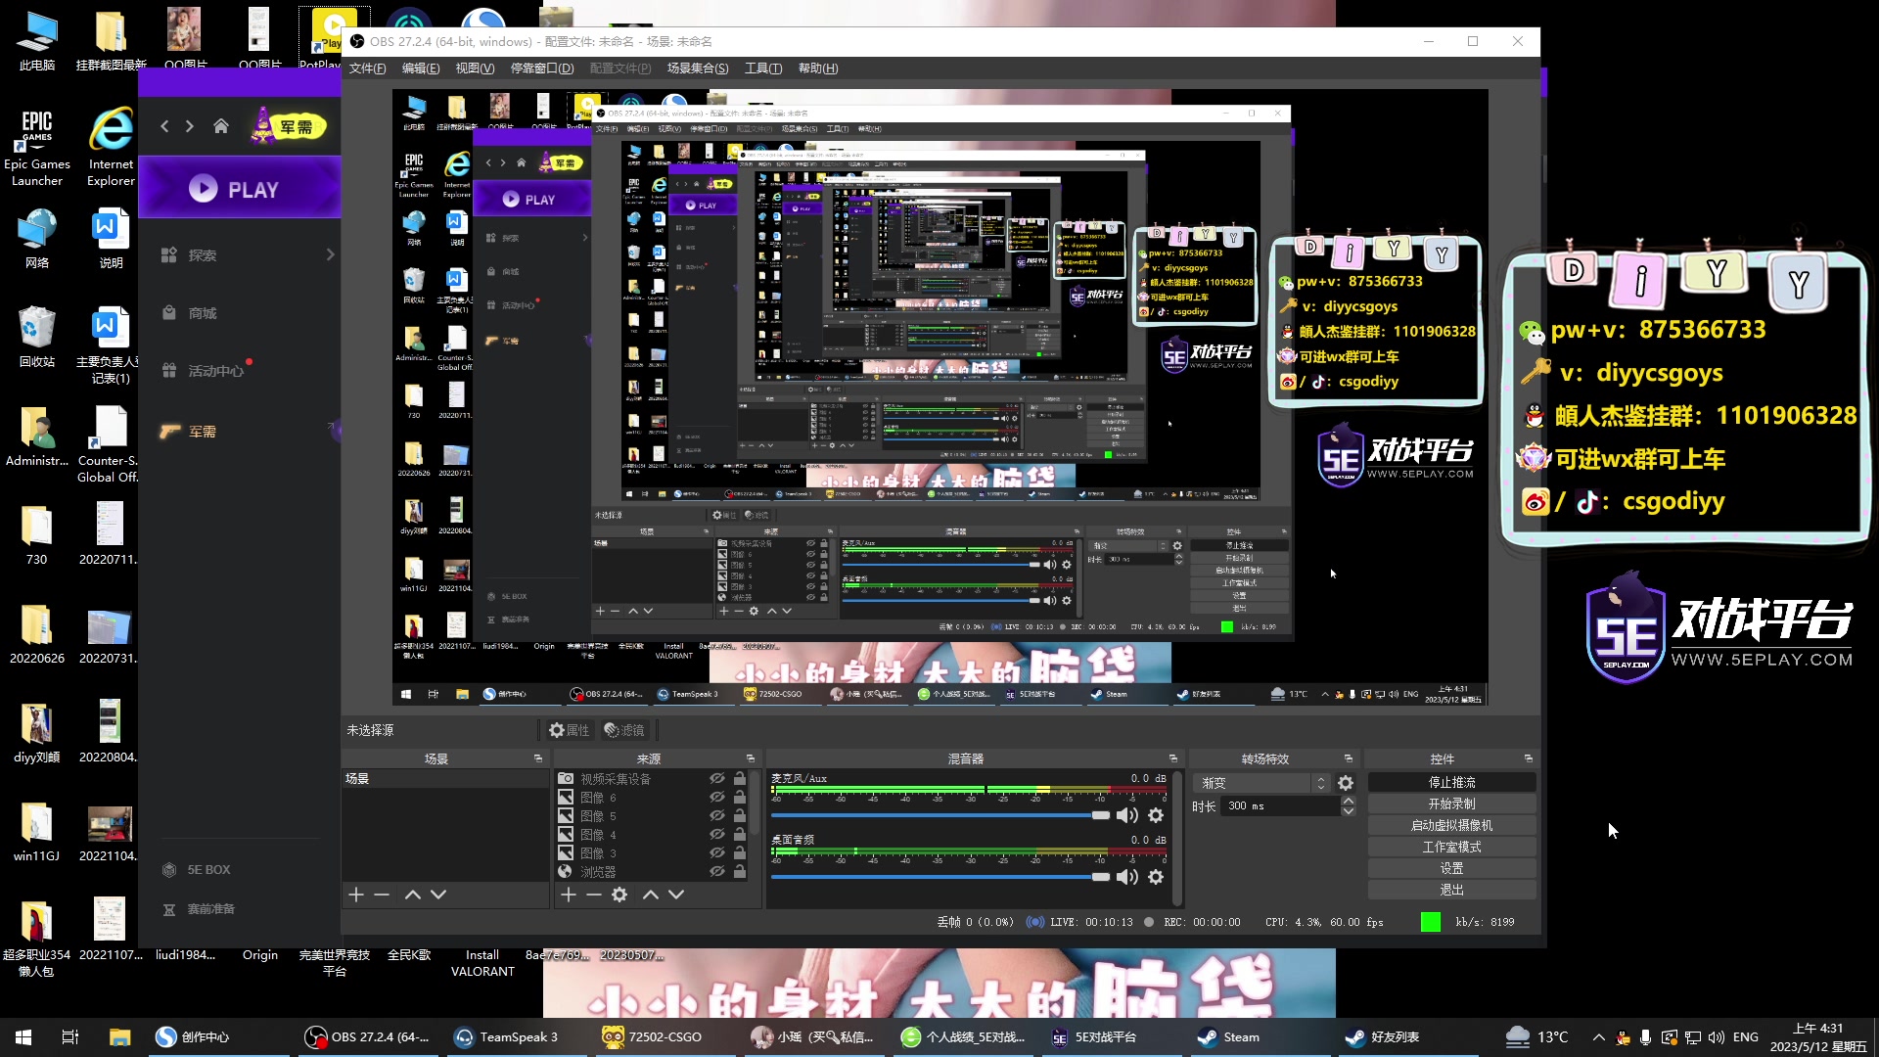
Task: Open source properties gear in Sources toolbar
Action: 619,895
